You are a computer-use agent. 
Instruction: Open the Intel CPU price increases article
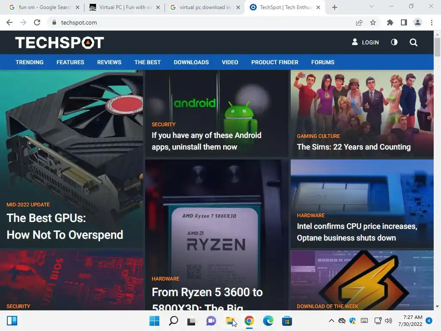point(357,232)
